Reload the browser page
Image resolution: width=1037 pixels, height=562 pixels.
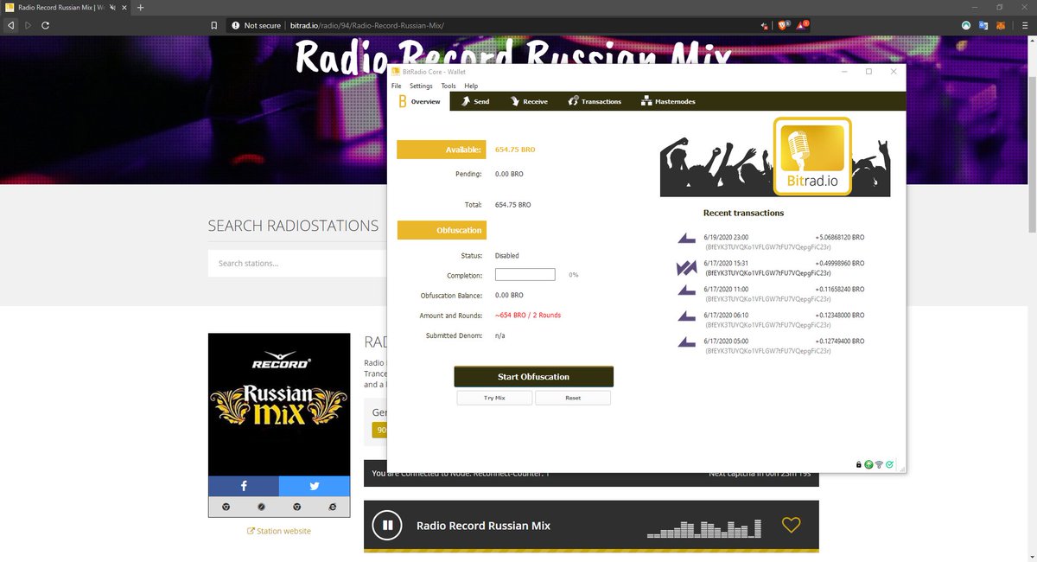coord(45,25)
